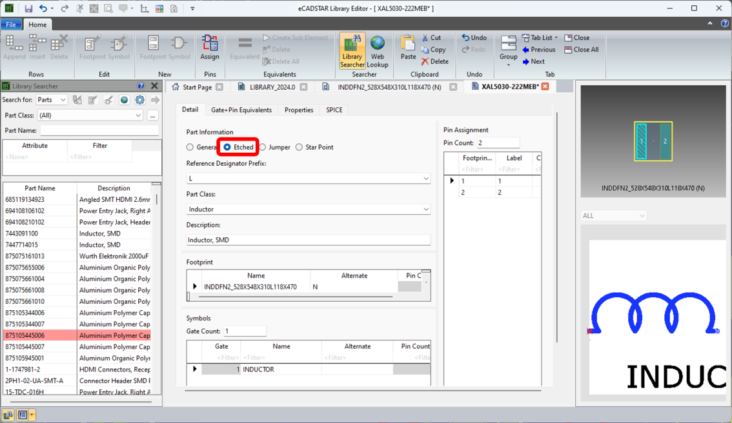Select the Etched radio button
732x423 pixels.
tap(227, 147)
